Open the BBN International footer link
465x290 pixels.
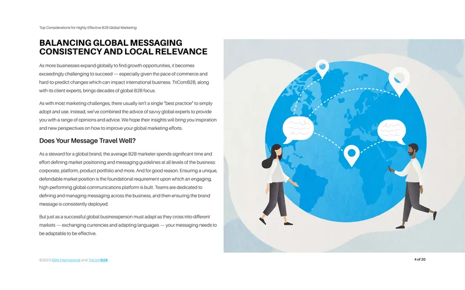tap(66, 260)
